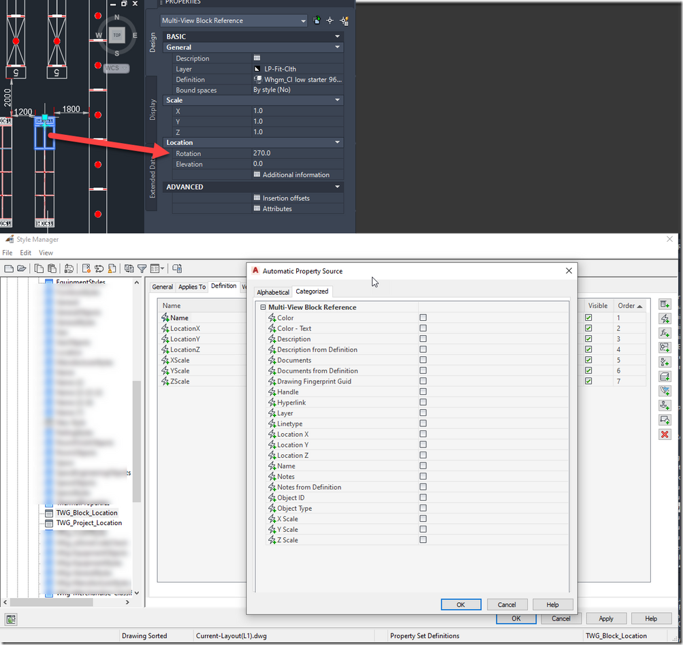Viewport: 683px width, 645px height.
Task: Click Cancel in Automatic Property Source dialog
Action: pyautogui.click(x=507, y=604)
